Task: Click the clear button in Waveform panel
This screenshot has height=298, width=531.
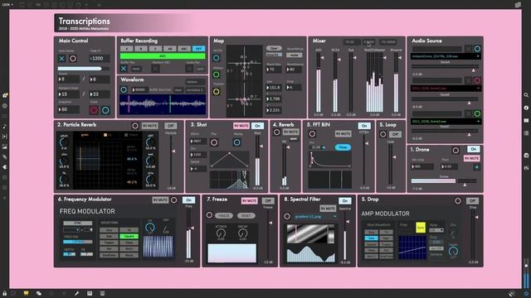Action: (x=178, y=90)
